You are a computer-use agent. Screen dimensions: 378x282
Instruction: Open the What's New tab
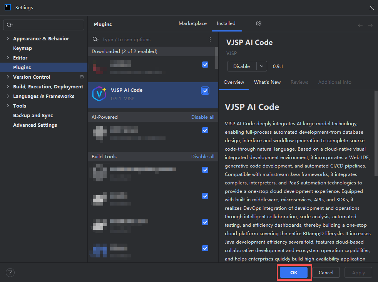click(267, 82)
